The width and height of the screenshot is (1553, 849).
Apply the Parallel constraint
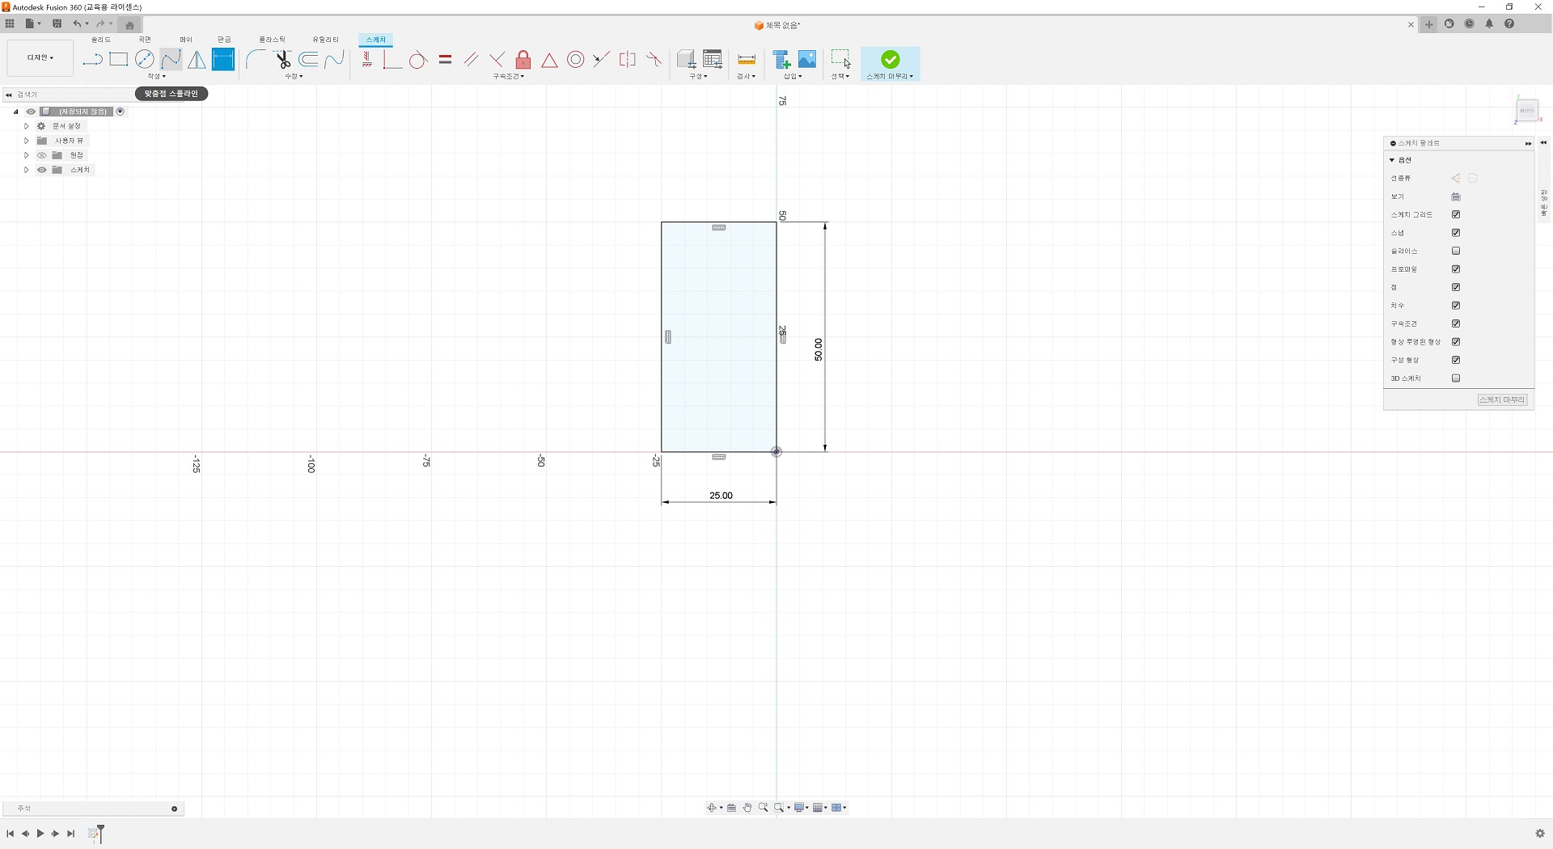(x=471, y=59)
